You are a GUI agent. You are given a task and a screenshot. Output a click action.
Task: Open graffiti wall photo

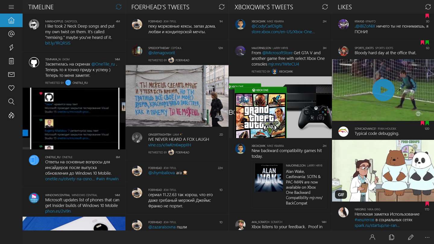click(x=177, y=96)
